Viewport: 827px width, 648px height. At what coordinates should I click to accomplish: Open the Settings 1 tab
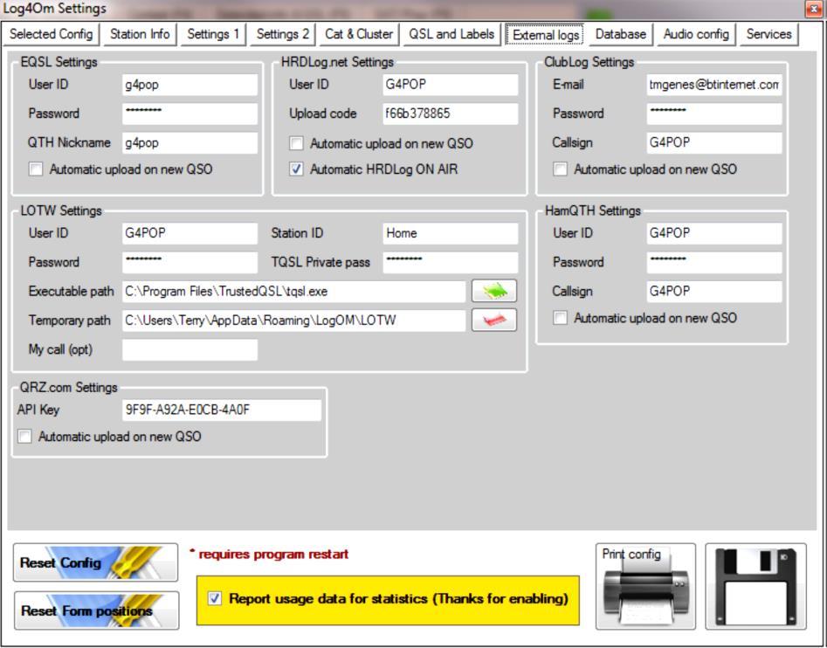pos(213,34)
